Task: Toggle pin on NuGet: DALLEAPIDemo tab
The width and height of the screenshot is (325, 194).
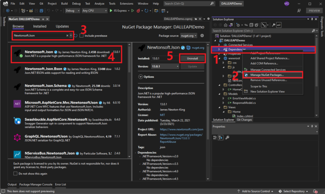Action: click(x=43, y=19)
